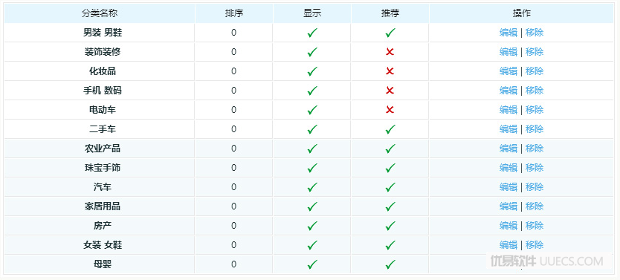
Task: Click the red cross in 电动车 row
Action: [390, 110]
